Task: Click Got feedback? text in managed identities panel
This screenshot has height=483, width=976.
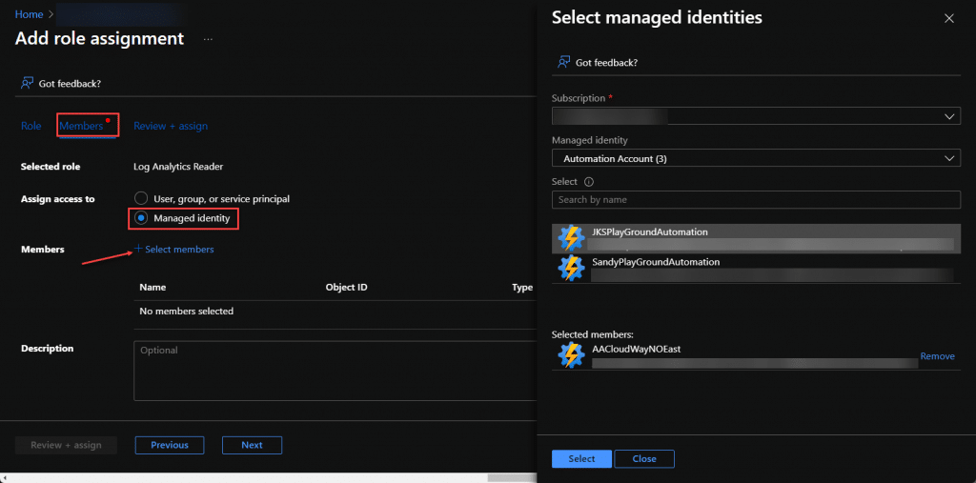Action: (607, 63)
